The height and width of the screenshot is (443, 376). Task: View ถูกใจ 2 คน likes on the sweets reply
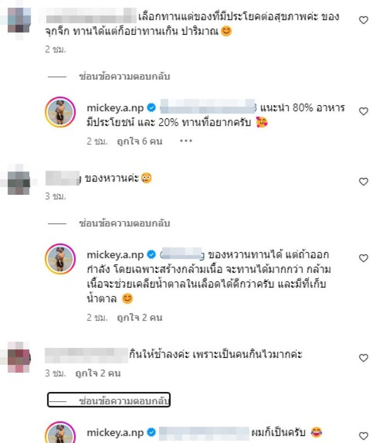coord(140,318)
